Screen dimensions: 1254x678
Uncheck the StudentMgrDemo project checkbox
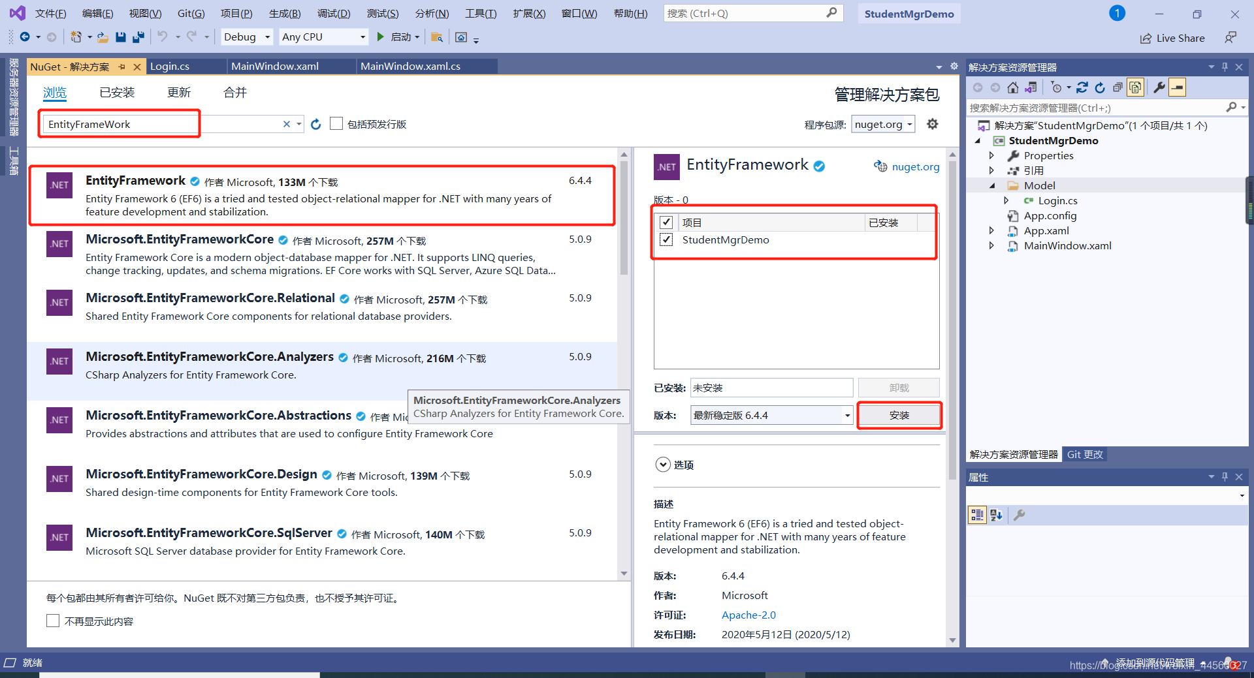(666, 239)
